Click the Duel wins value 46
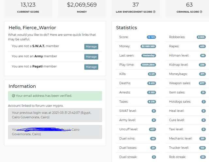This screenshot has width=209, height=162. pyautogui.click(x=153, y=139)
